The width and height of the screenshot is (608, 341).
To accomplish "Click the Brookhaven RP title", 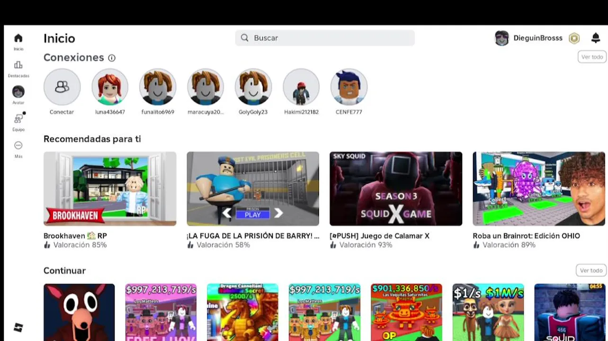I will [x=75, y=236].
